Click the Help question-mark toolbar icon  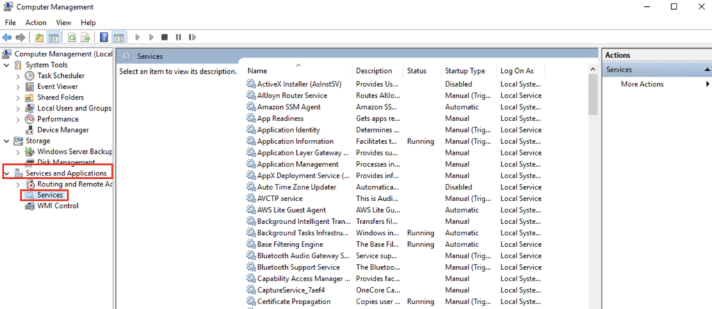(x=104, y=38)
